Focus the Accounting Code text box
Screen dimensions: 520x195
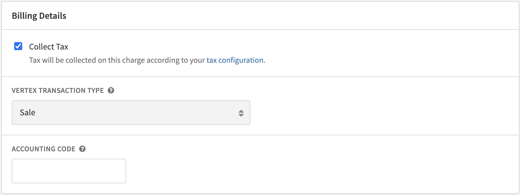pos(69,171)
